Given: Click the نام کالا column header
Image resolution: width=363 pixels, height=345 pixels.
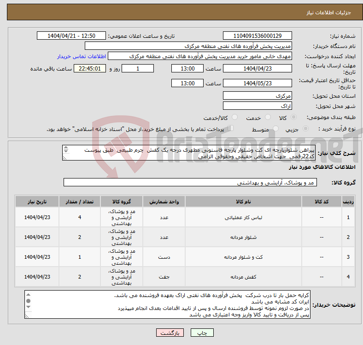Looking at the screenshot, I should tap(243, 202).
